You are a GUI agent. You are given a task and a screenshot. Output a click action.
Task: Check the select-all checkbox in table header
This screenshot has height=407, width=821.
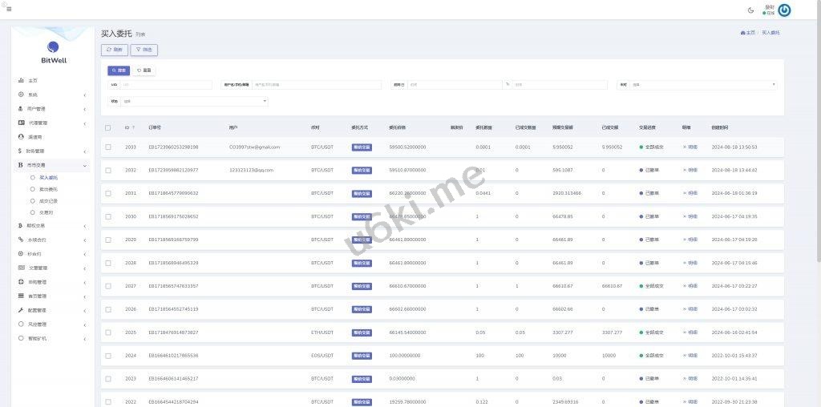[108, 128]
